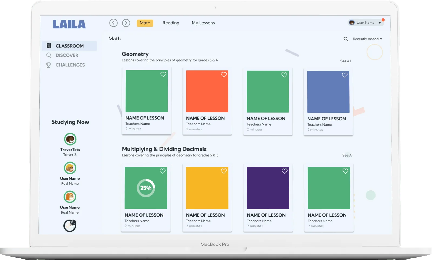Favorite the blue Geometry lesson with heart
The image size is (432, 260).
[x=345, y=75]
